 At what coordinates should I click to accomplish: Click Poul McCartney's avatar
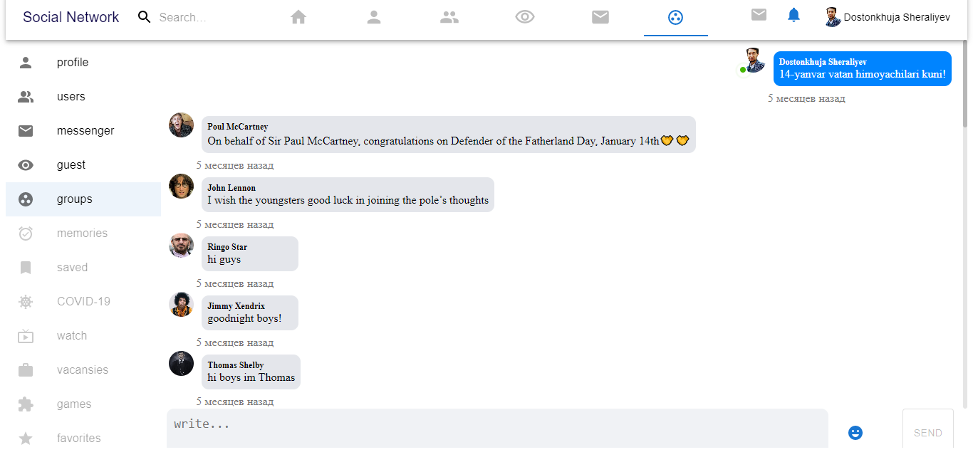click(x=182, y=125)
